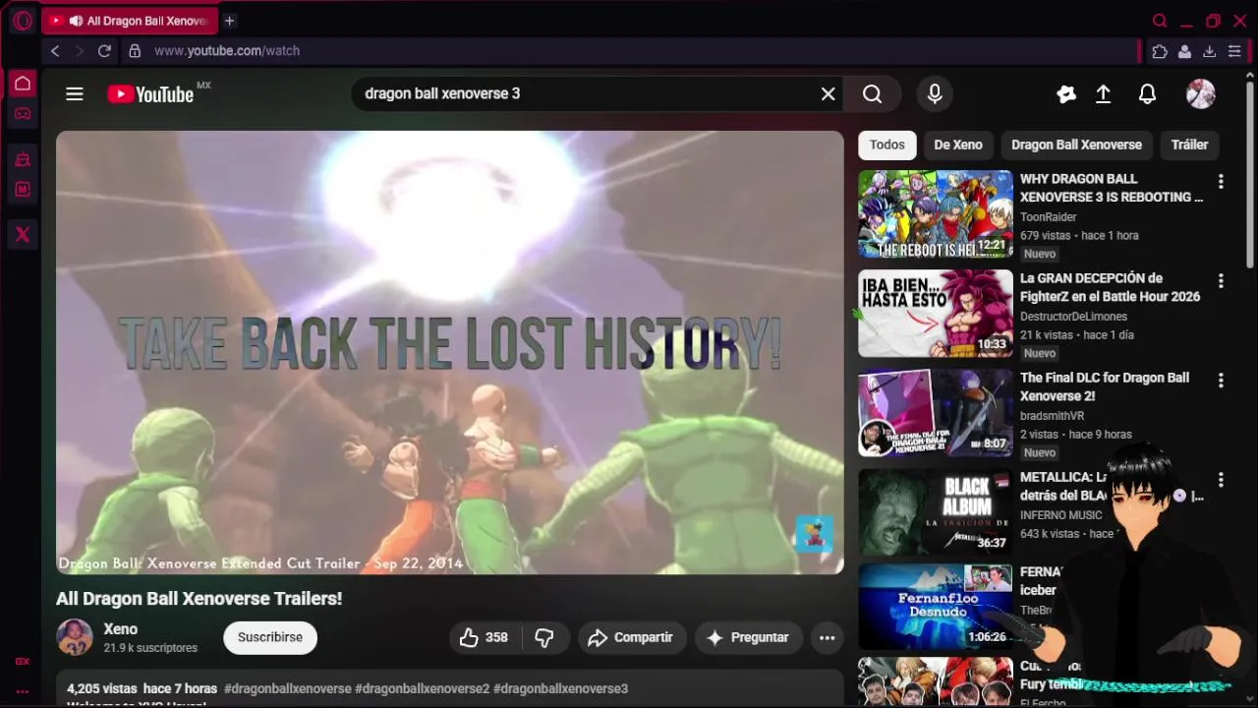Open Fernanfloo Desnudo video thumbnail
1258x708 pixels.
pyautogui.click(x=936, y=606)
